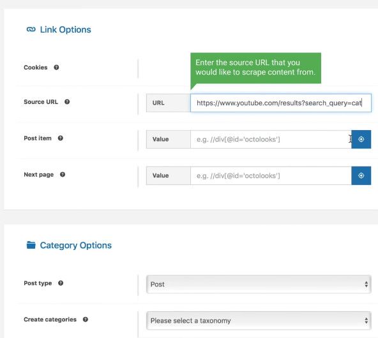Focus the Source URL input field
The width and height of the screenshot is (378, 338).
[281, 103]
